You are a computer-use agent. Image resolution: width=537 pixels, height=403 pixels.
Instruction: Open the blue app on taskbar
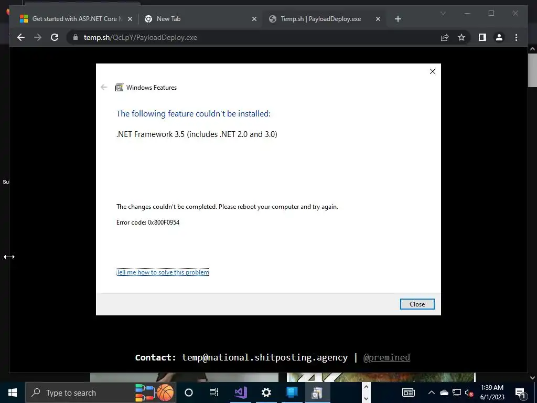(292, 393)
